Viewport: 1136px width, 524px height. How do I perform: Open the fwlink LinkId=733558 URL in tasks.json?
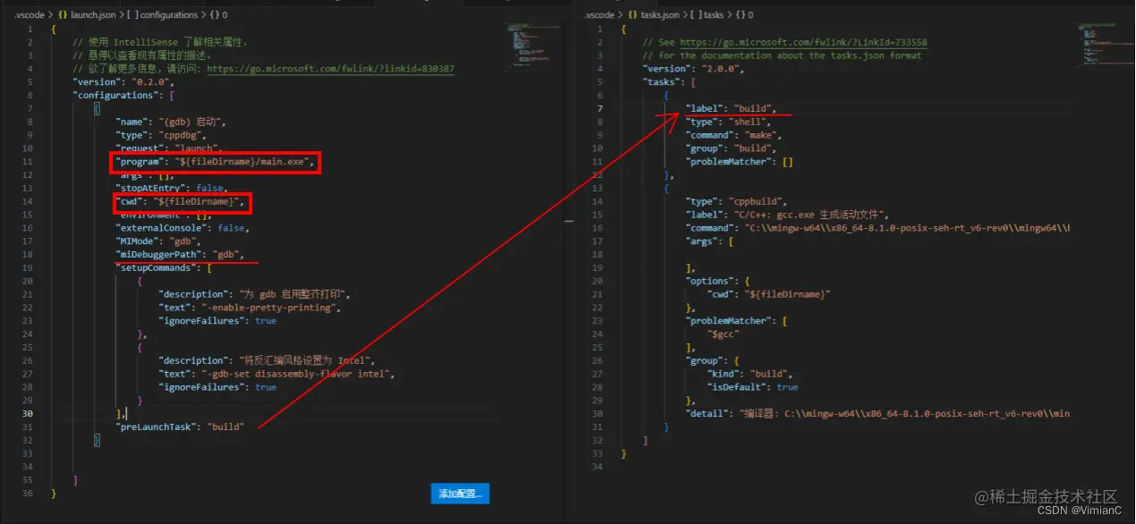coord(803,42)
